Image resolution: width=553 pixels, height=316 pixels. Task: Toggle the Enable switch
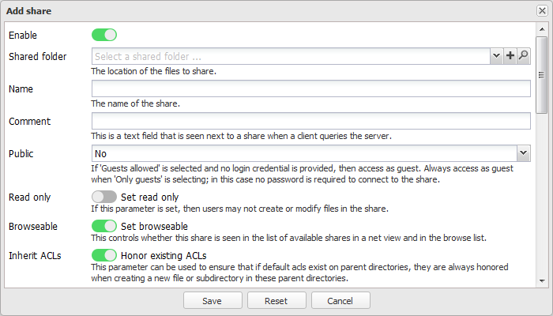pos(104,35)
